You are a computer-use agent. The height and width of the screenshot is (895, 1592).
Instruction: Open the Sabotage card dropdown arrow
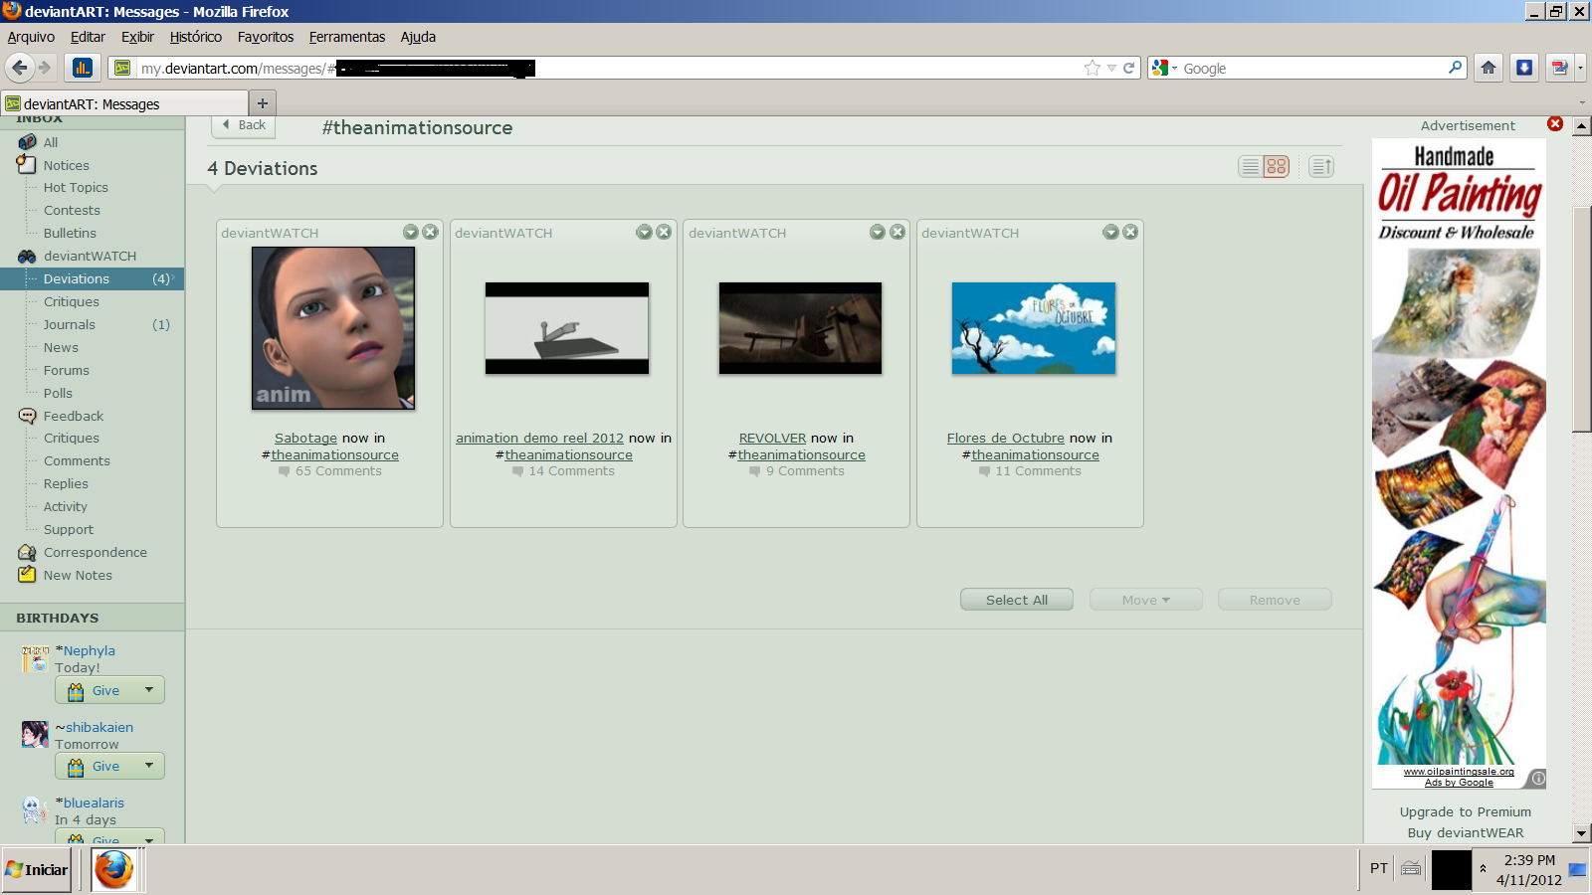click(x=411, y=232)
